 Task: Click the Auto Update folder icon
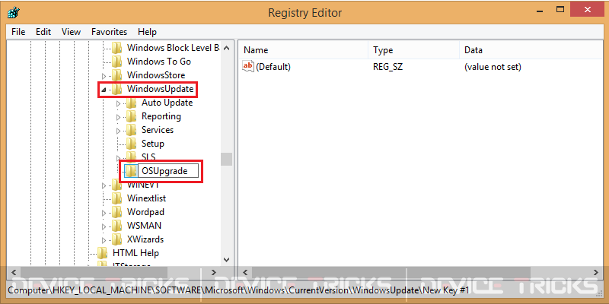tap(131, 103)
